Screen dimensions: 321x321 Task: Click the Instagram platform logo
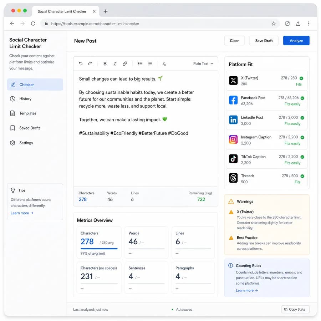point(233,139)
